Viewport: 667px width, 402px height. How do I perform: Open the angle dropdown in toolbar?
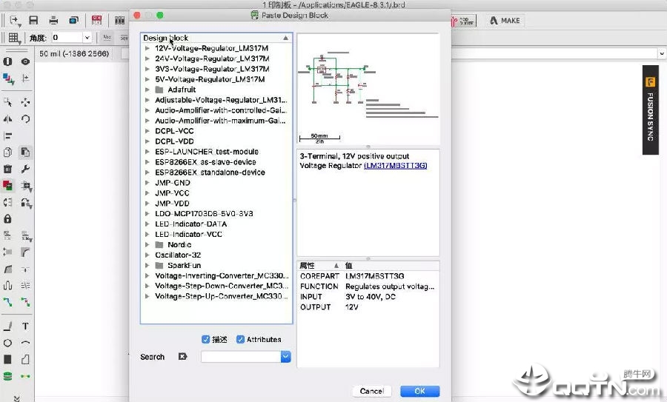87,38
